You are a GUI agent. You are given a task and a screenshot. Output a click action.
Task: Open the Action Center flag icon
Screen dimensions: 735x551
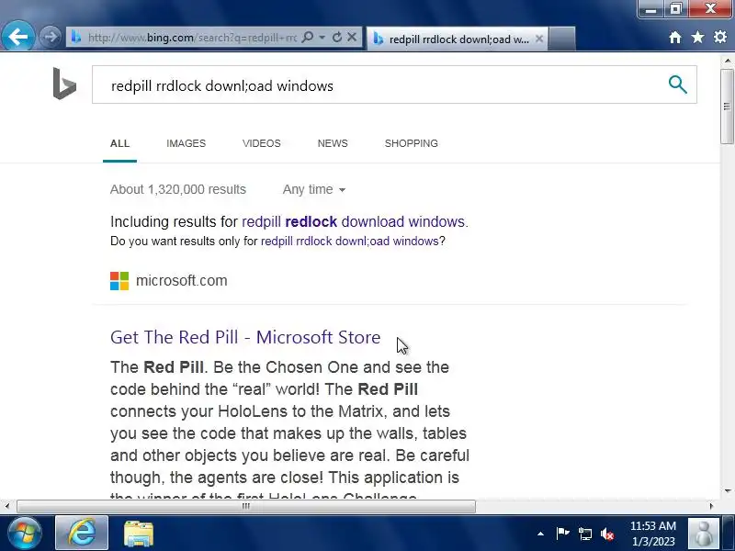point(562,534)
